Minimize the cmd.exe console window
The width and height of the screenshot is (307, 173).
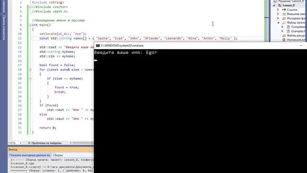pos(301,46)
